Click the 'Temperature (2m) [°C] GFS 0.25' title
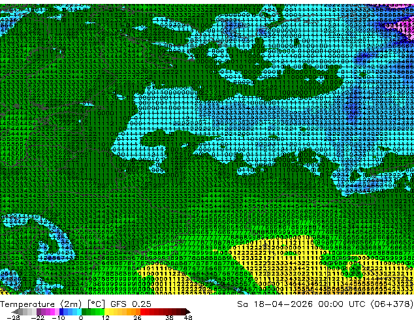Screen dimensions: 414x320 coord(76,304)
